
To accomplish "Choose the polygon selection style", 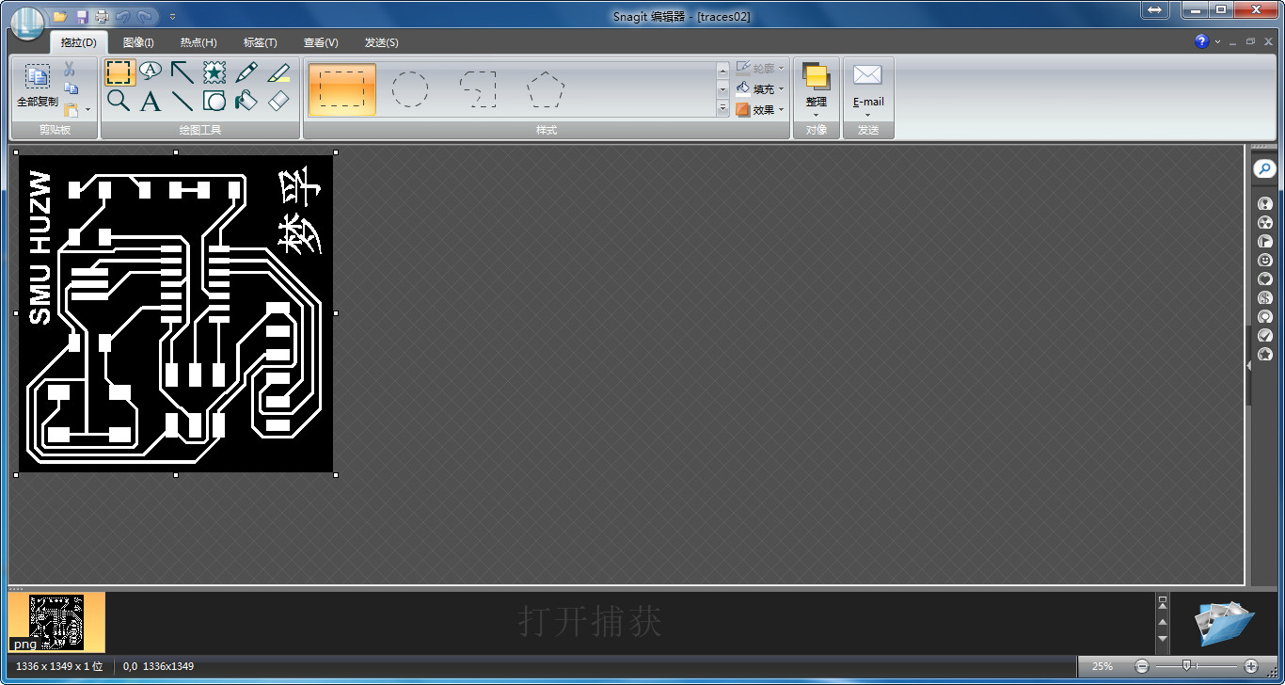I will 546,90.
